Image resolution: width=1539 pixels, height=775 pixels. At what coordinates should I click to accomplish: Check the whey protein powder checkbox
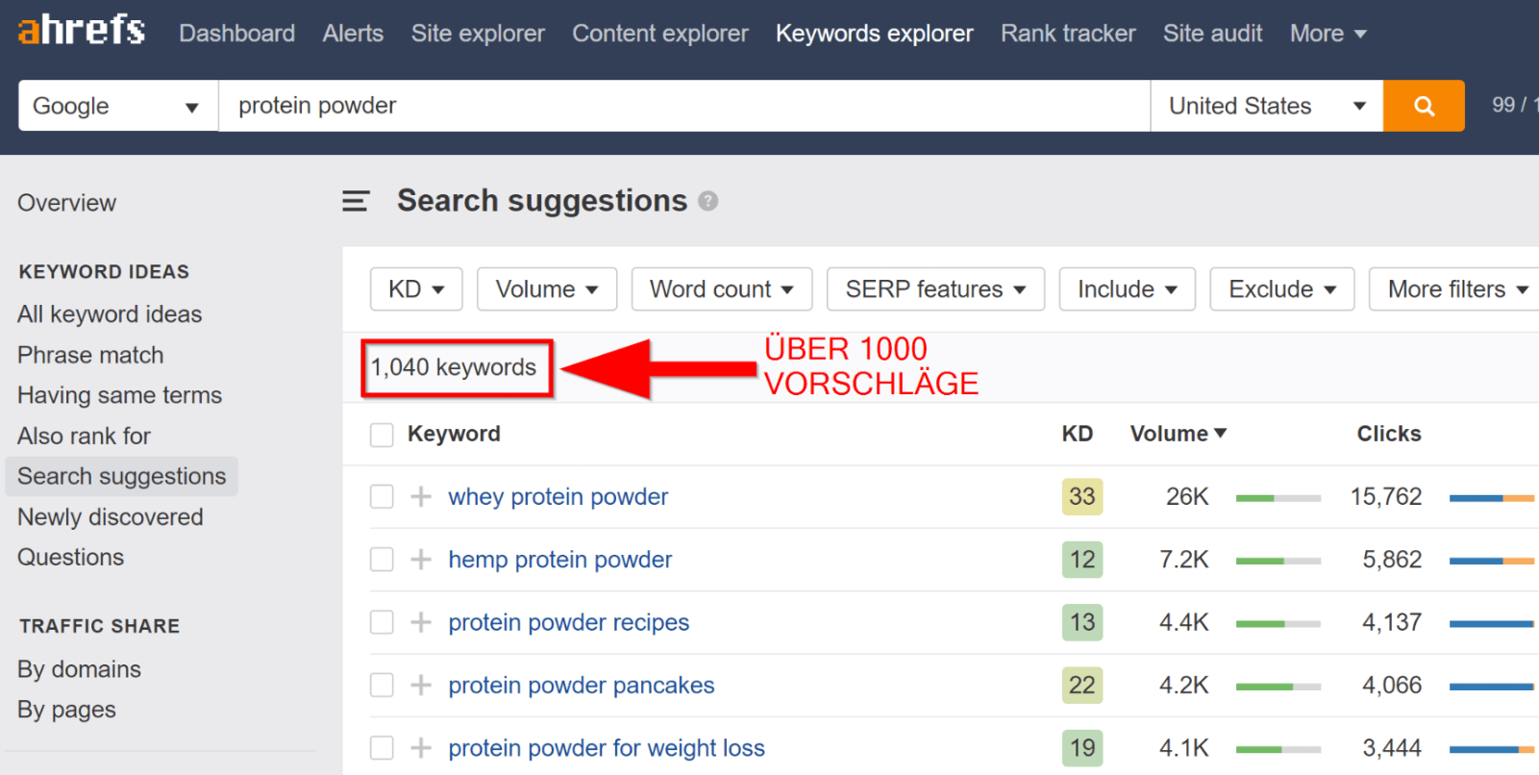coord(382,496)
